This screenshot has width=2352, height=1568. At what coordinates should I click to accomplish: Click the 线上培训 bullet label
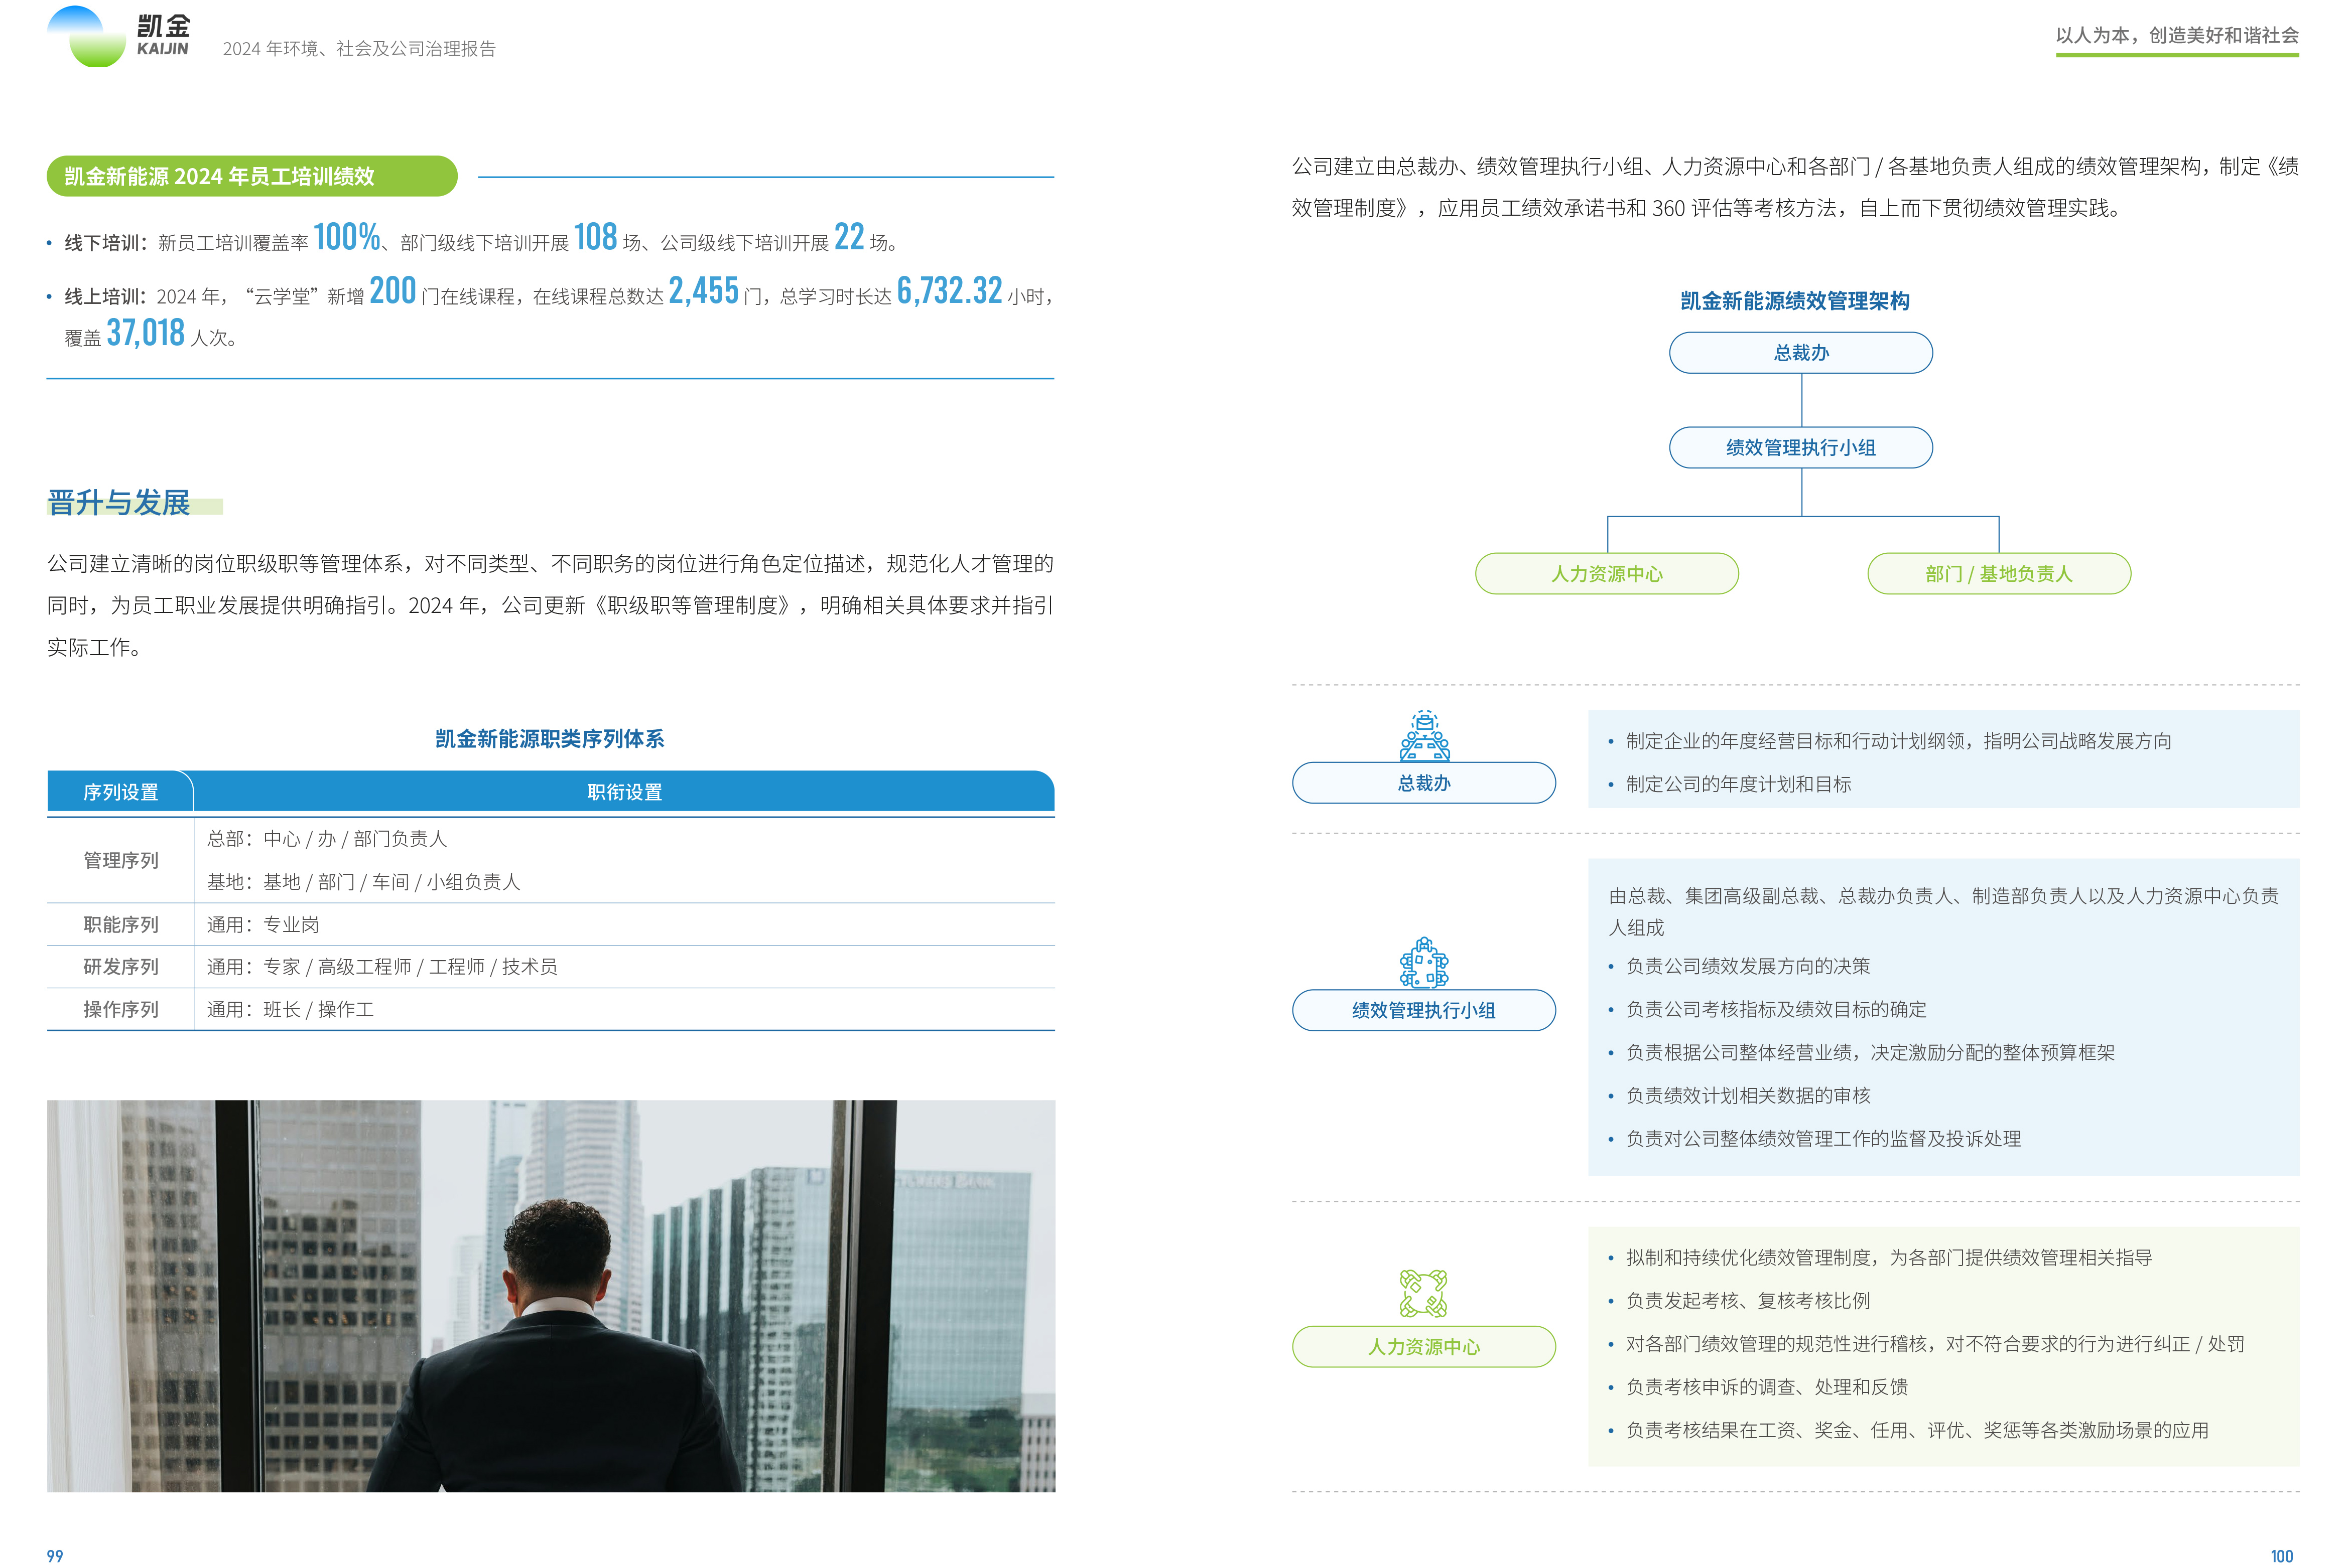point(106,297)
